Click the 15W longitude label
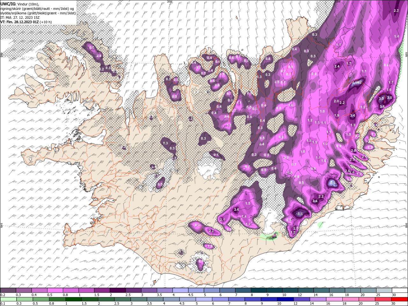 [338, 1]
